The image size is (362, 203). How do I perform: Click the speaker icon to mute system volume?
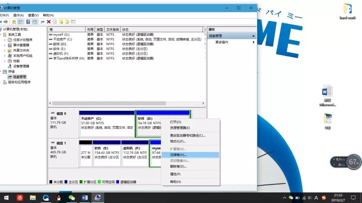[309, 198]
